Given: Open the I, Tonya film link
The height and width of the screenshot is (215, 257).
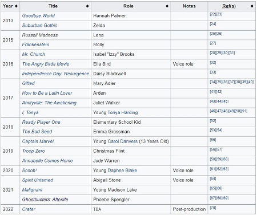Looking at the screenshot, I should pos(30,112).
